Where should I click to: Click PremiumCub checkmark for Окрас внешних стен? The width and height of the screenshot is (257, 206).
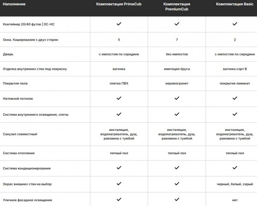177,184
